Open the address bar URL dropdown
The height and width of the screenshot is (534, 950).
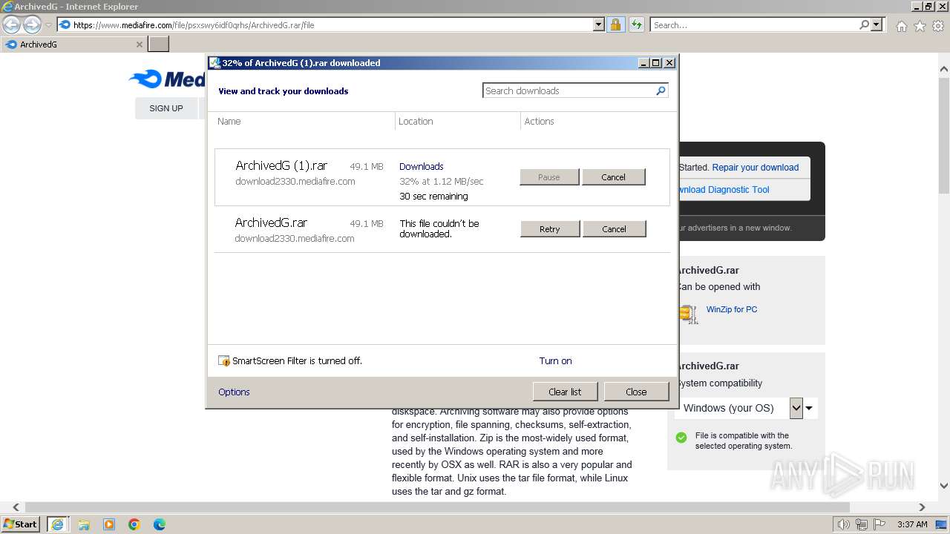599,24
